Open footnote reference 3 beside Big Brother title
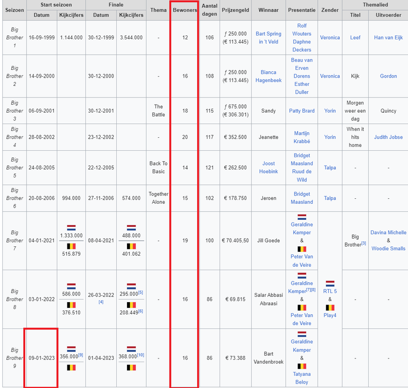This screenshot has width=408, height=388. [363, 243]
